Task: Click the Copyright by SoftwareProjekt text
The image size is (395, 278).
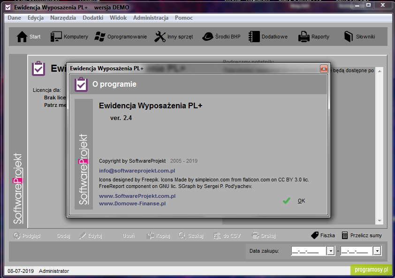Action: (x=132, y=161)
